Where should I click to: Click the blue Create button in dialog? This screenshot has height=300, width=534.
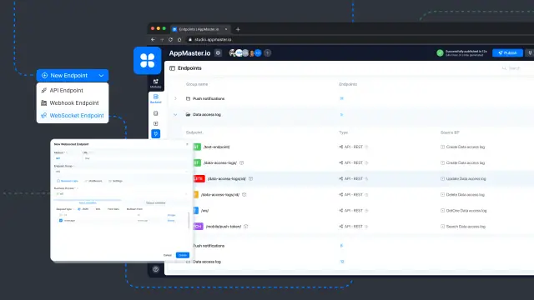coord(183,256)
